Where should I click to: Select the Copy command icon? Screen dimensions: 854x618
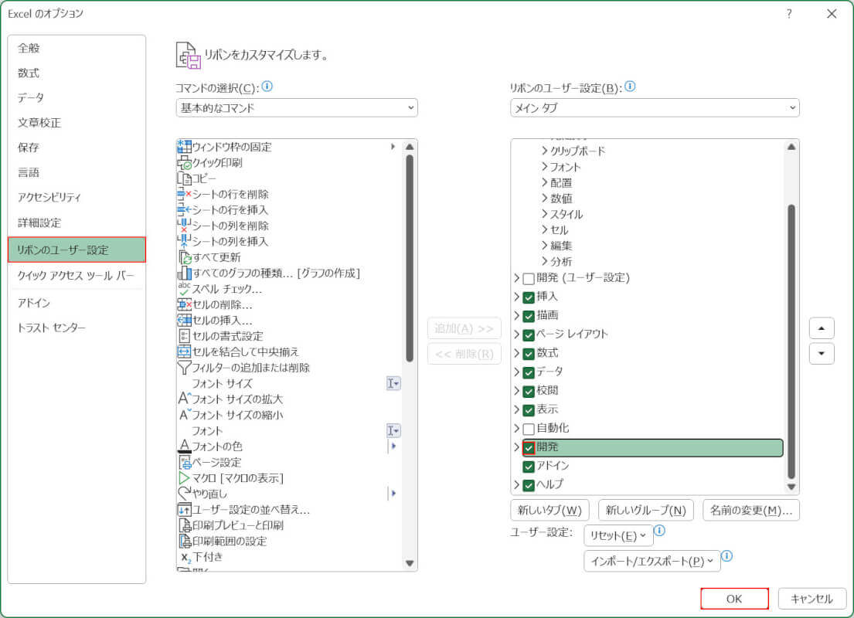point(184,178)
